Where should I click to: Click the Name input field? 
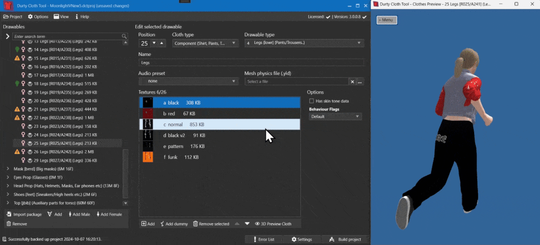(251, 63)
